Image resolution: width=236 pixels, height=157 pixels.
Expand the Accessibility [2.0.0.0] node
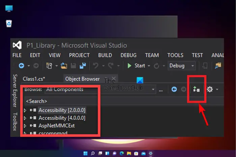[x=25, y=111]
